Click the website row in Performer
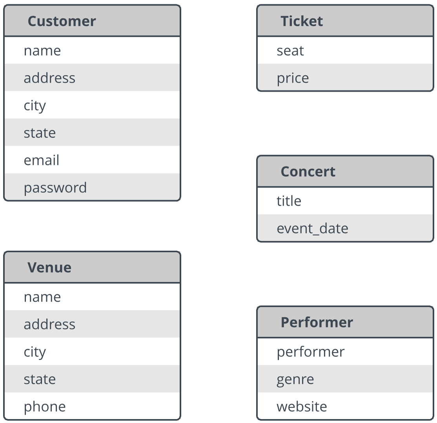 (x=345, y=406)
